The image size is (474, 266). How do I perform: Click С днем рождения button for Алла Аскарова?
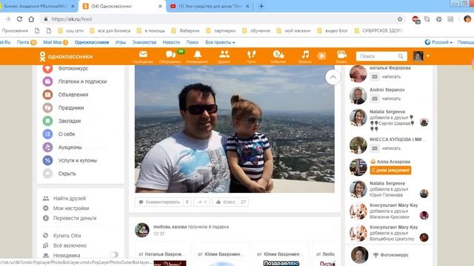click(x=390, y=171)
